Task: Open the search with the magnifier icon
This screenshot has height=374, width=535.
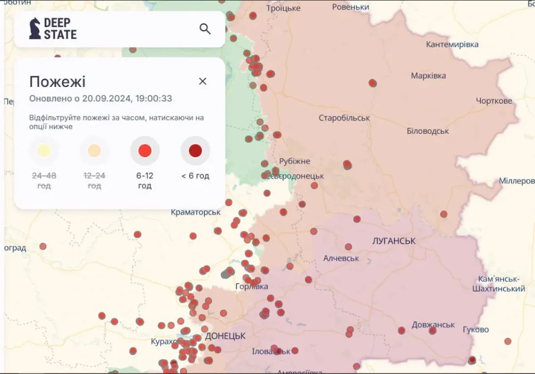Action: point(205,28)
